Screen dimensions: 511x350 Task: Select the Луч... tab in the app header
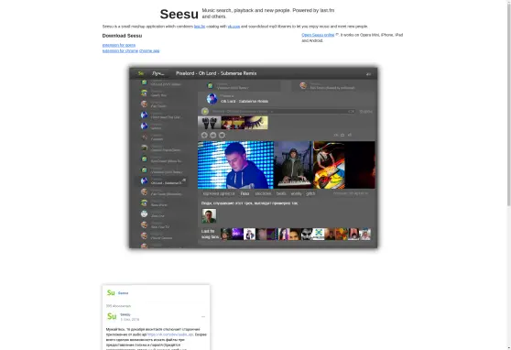[158, 73]
